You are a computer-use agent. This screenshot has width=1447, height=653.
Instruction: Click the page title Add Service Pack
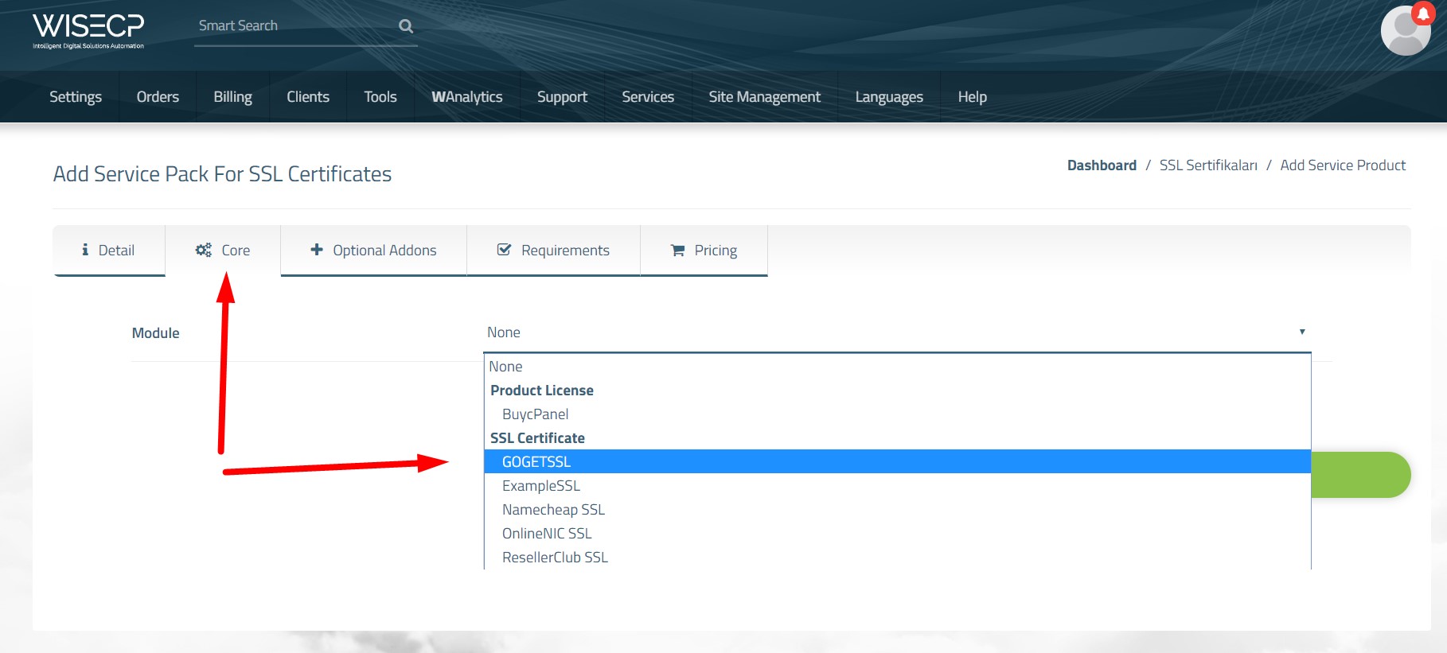pyautogui.click(x=222, y=174)
